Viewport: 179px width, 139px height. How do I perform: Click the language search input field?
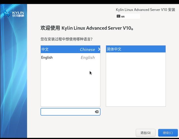[x=70, y=112]
